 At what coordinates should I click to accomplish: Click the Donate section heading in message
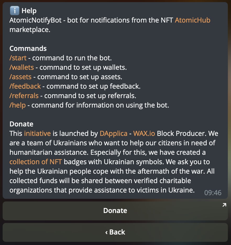pos(21,124)
